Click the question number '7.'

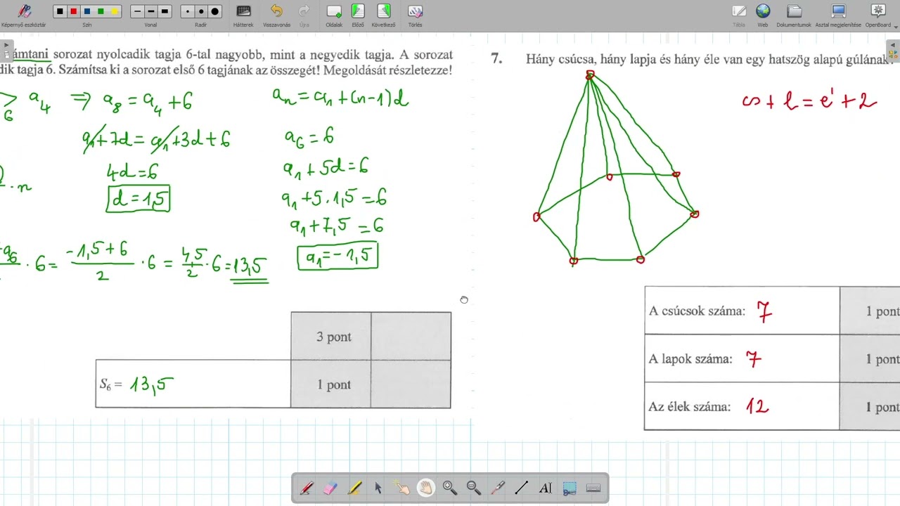pyautogui.click(x=497, y=59)
